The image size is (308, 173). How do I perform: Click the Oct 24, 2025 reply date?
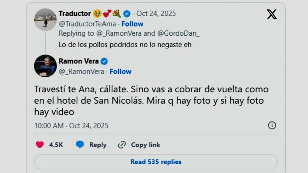156,14
